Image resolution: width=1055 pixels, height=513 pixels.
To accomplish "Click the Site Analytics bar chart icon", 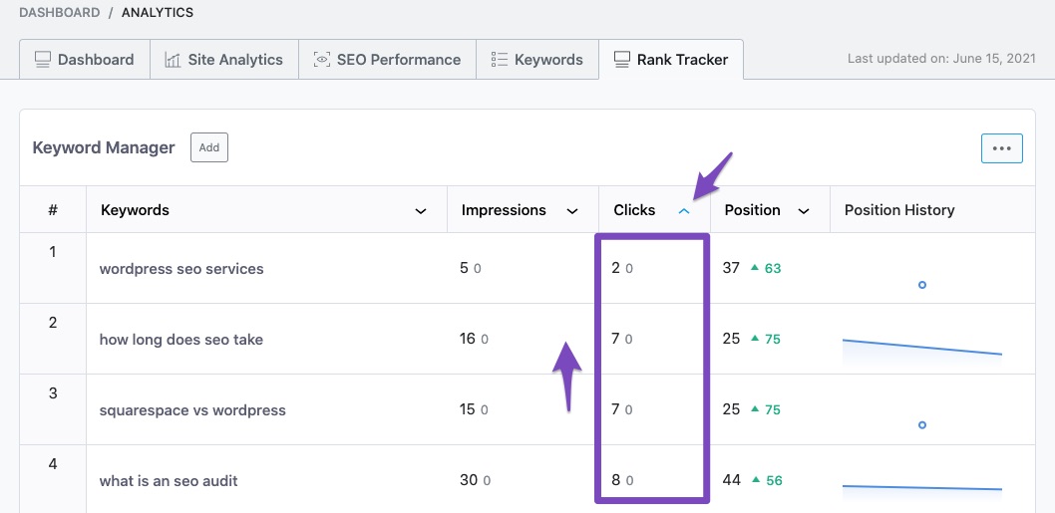I will pos(173,60).
